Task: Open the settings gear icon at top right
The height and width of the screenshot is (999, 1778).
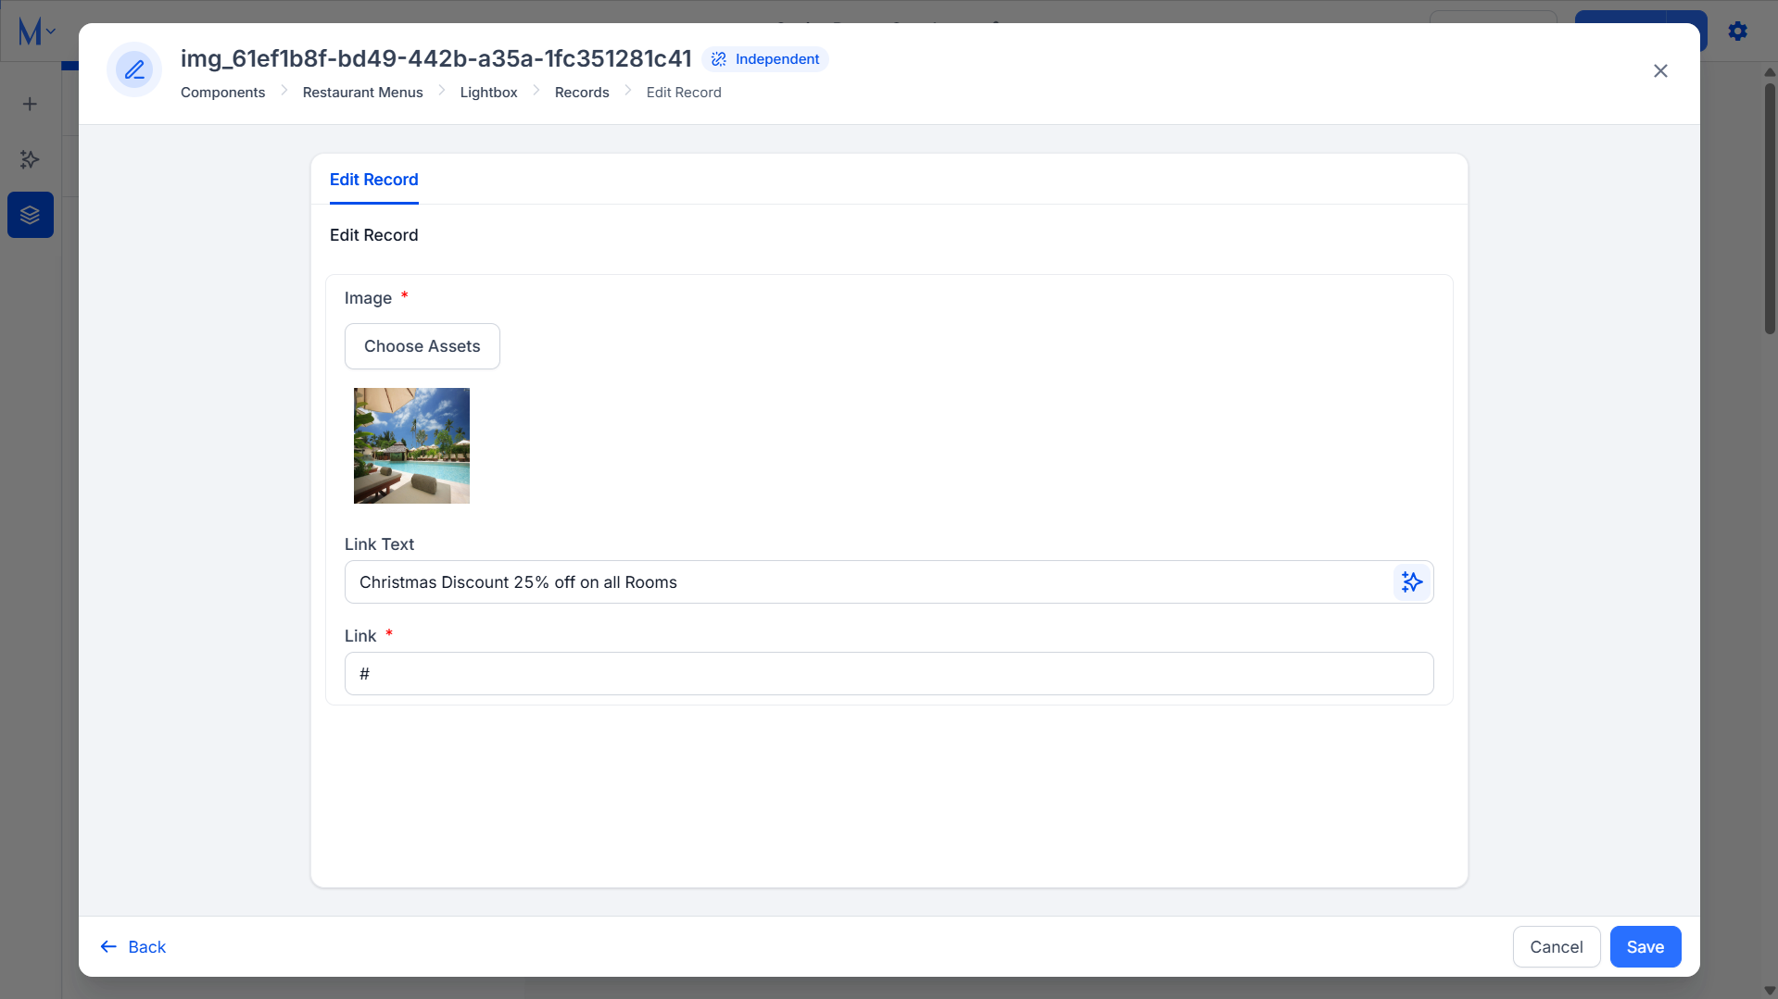Action: tap(1738, 31)
